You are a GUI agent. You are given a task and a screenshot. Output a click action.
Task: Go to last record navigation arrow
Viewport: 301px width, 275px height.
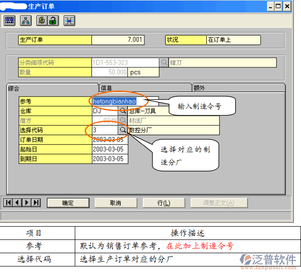point(36,202)
